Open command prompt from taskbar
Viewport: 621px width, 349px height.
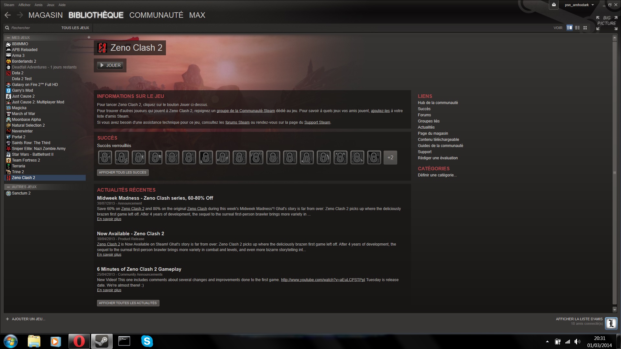[124, 341]
